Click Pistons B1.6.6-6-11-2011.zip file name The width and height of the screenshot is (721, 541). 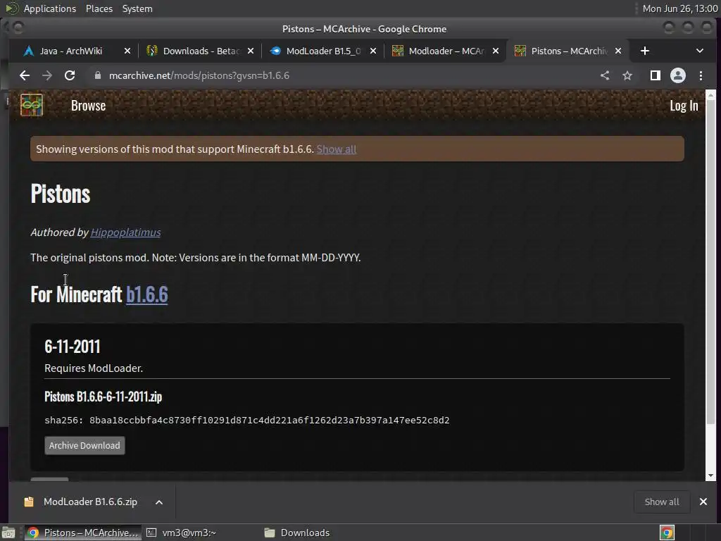103,397
